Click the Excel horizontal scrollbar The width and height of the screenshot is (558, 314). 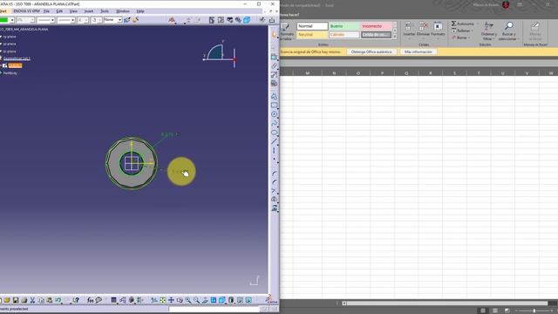pos(446,304)
